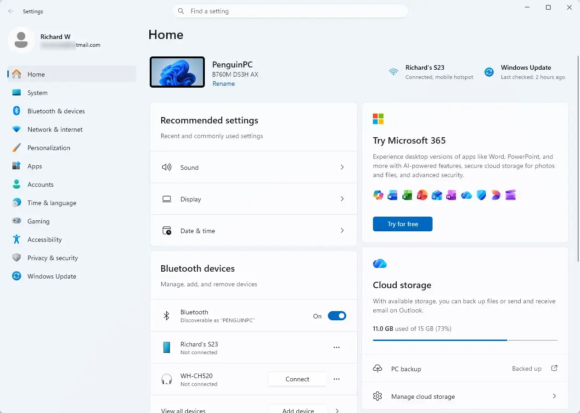The width and height of the screenshot is (580, 413).
Task: Click the "Backed up" status text
Action: [x=527, y=368]
